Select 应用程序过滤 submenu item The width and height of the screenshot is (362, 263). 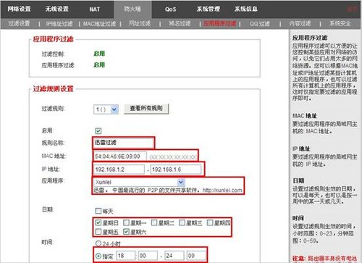coord(220,23)
